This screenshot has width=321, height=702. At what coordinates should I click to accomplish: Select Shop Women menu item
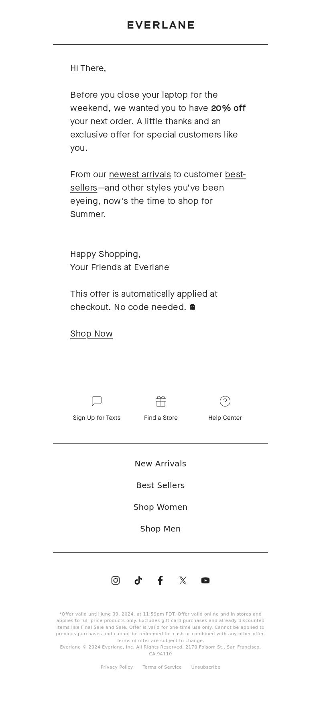click(x=160, y=507)
